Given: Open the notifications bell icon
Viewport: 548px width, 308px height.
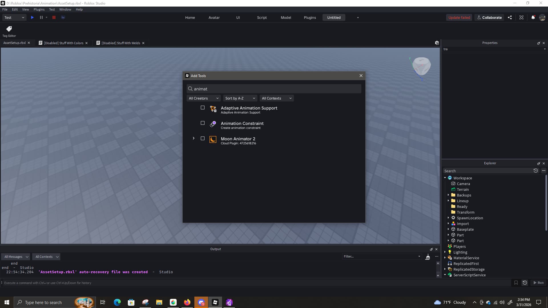Looking at the screenshot, I should coord(533,17).
